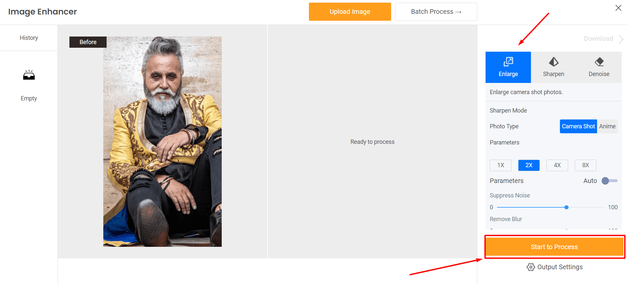The width and height of the screenshot is (627, 284).
Task: Open the History tab
Action: [x=29, y=38]
